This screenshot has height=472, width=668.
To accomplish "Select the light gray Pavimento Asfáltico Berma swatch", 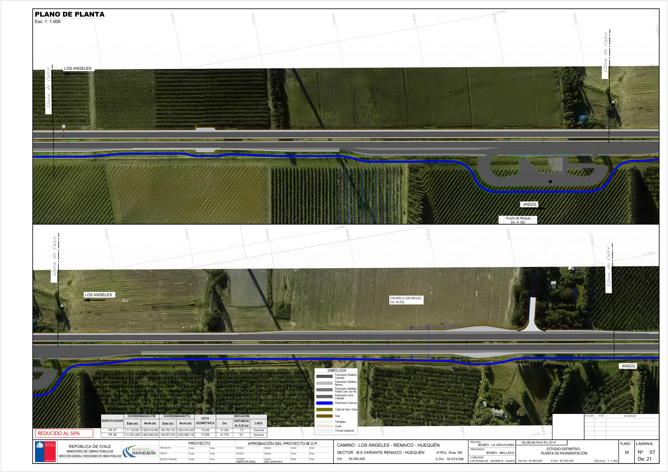I will (324, 383).
